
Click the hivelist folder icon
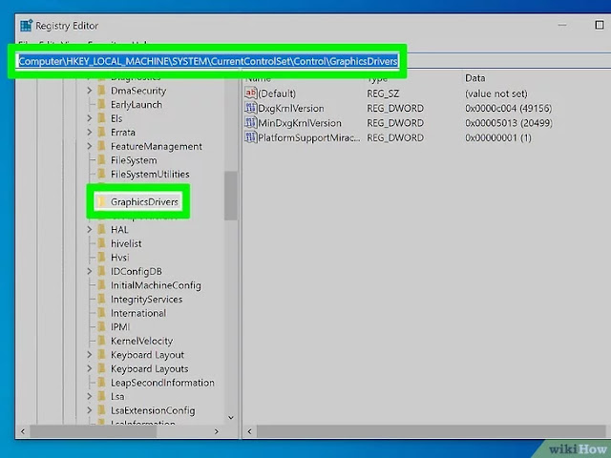pos(102,244)
